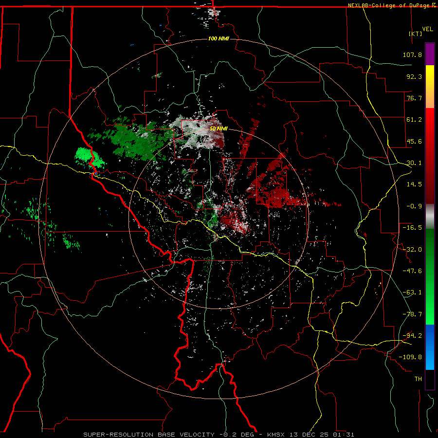Click the 45.6 velocity scale value

click(x=414, y=141)
